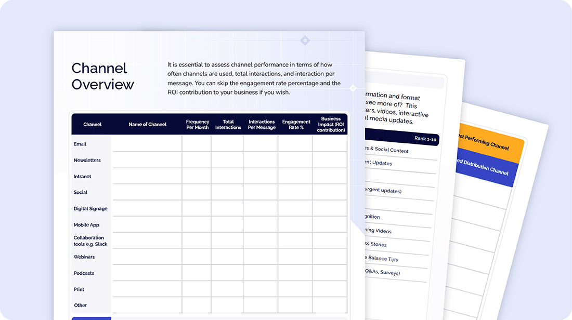Select the Videos line on second page

[378, 230]
